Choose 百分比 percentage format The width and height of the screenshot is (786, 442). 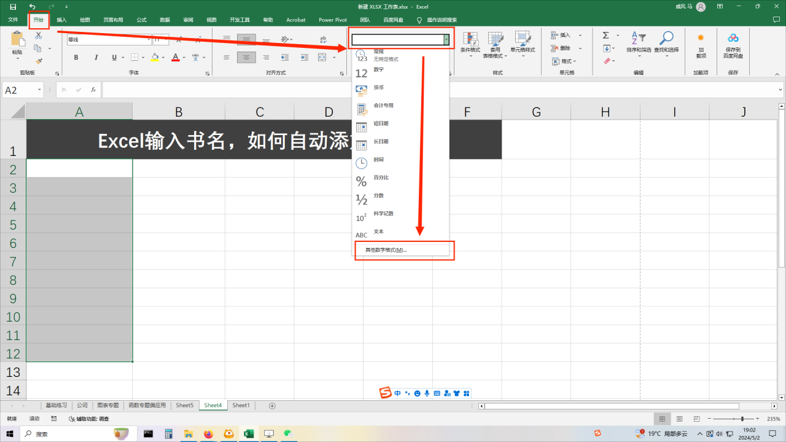(400, 180)
